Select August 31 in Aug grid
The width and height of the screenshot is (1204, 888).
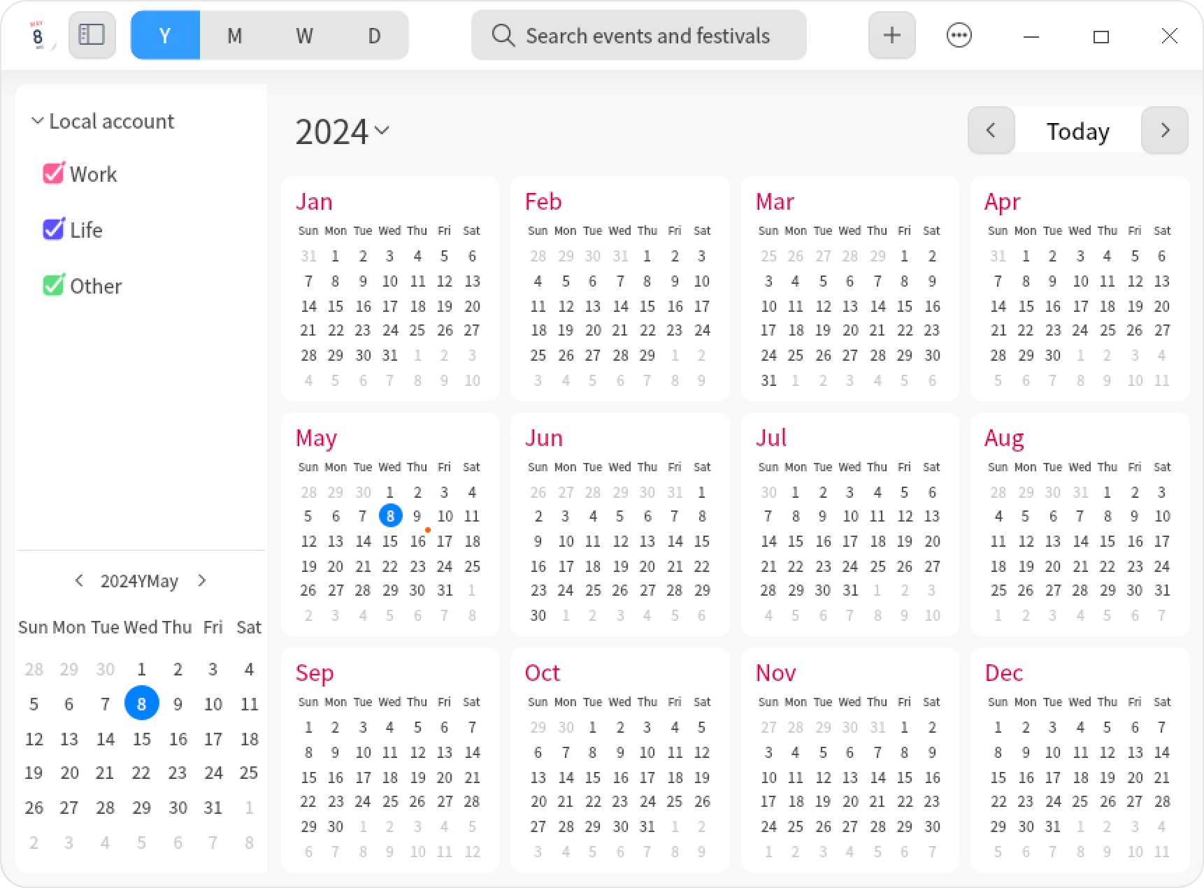click(x=1161, y=590)
